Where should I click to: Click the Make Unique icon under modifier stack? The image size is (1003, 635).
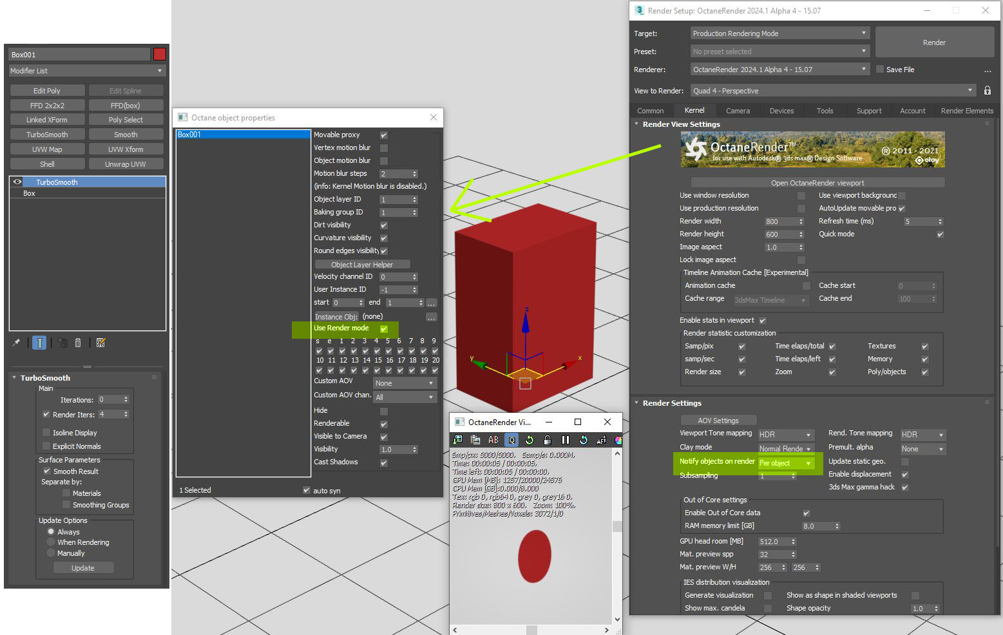[x=62, y=343]
